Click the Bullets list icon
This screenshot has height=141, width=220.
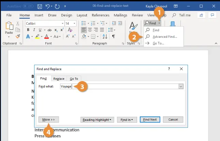point(84,23)
